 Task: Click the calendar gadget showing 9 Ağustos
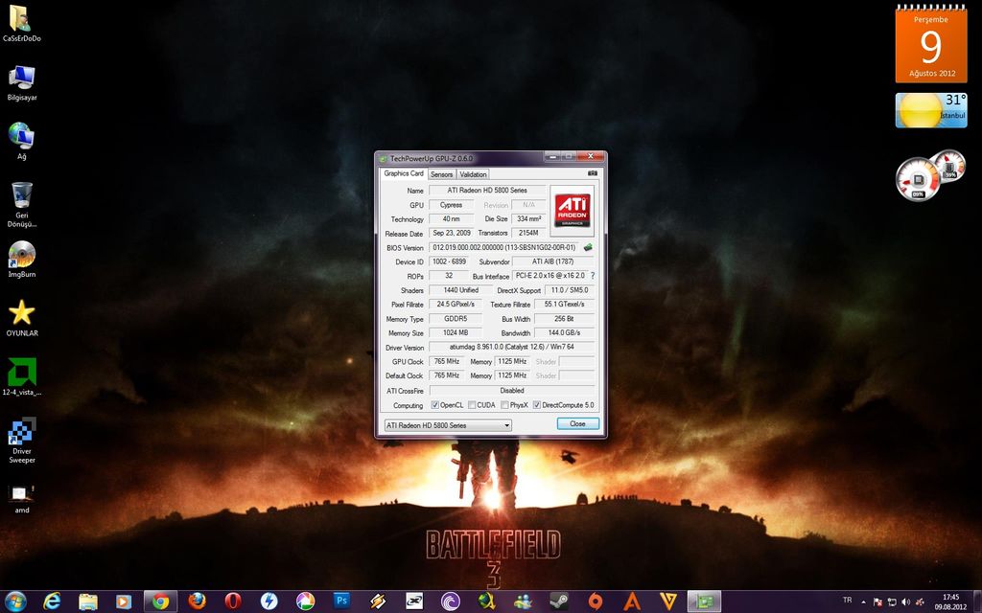[x=931, y=43]
